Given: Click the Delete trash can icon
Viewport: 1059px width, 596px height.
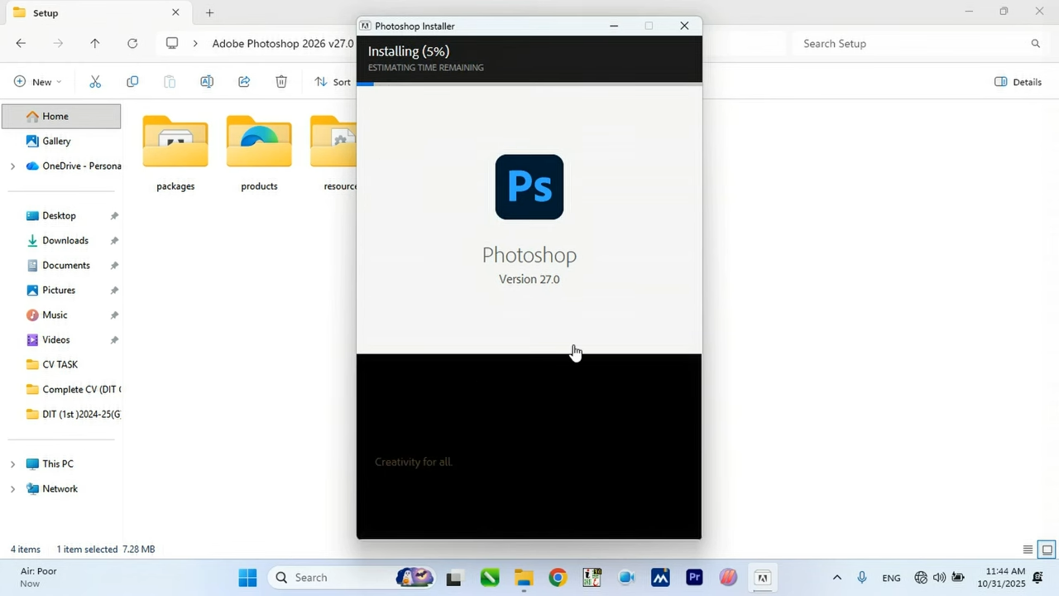Looking at the screenshot, I should click(x=281, y=82).
